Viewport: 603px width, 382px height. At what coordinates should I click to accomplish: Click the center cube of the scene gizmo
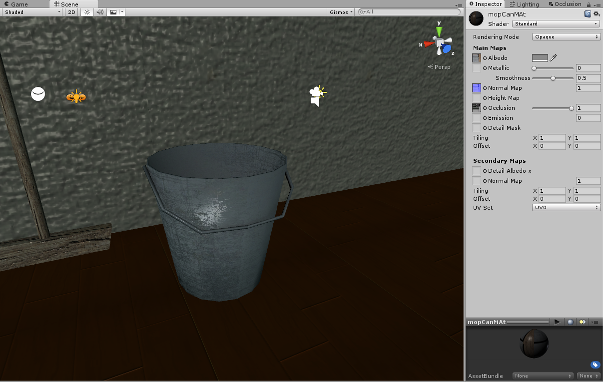[x=439, y=42]
